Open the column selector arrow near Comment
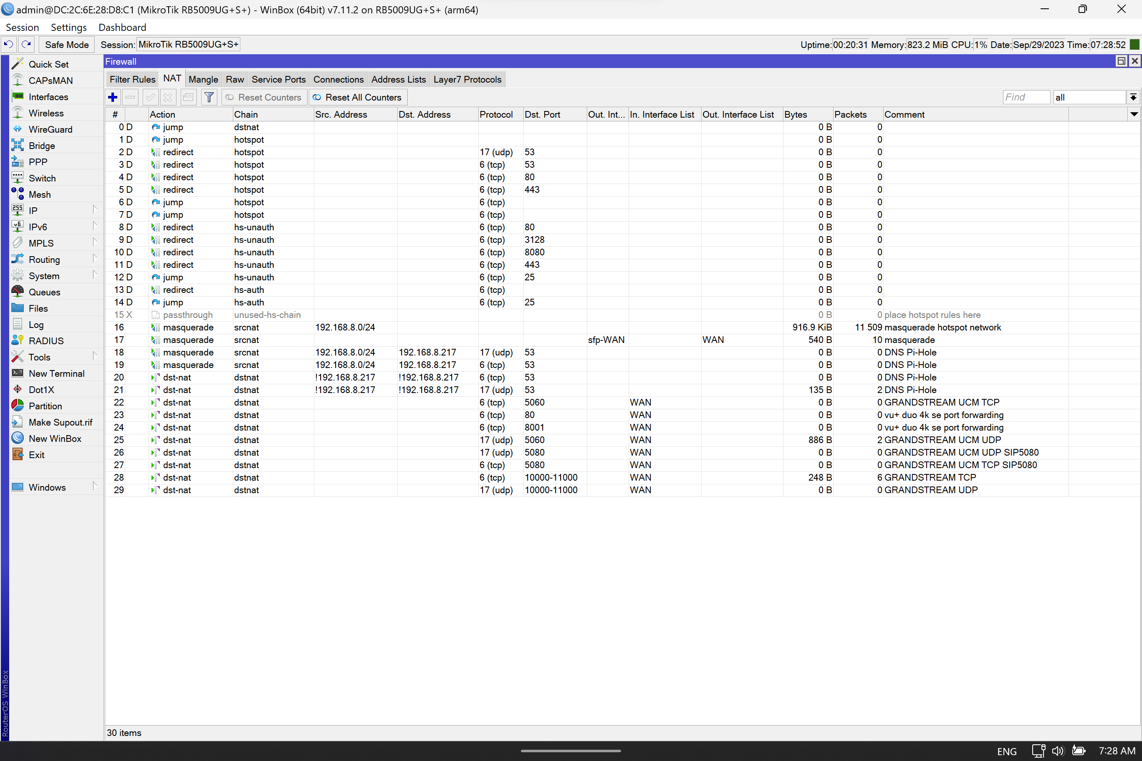Screen dimensions: 1142x761 1134,114
